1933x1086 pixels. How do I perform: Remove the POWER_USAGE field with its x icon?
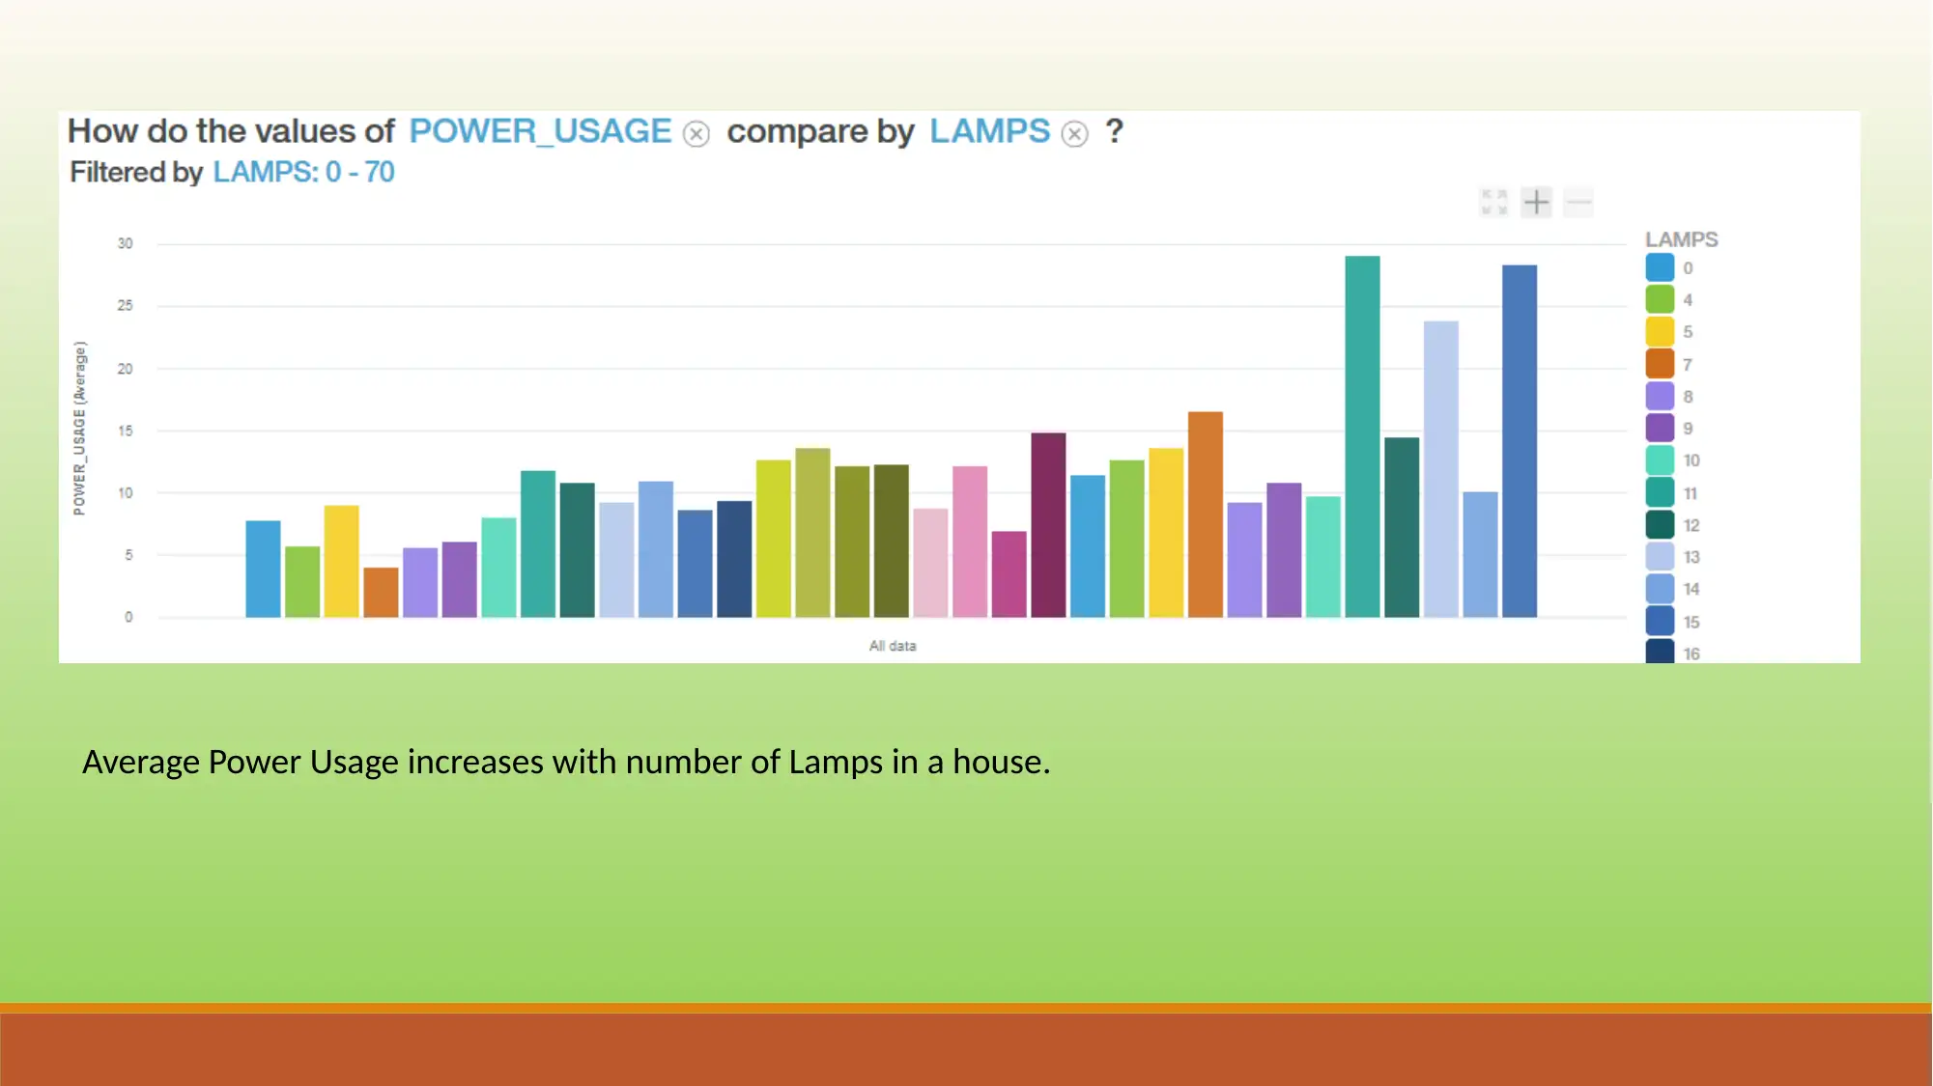pyautogui.click(x=696, y=133)
